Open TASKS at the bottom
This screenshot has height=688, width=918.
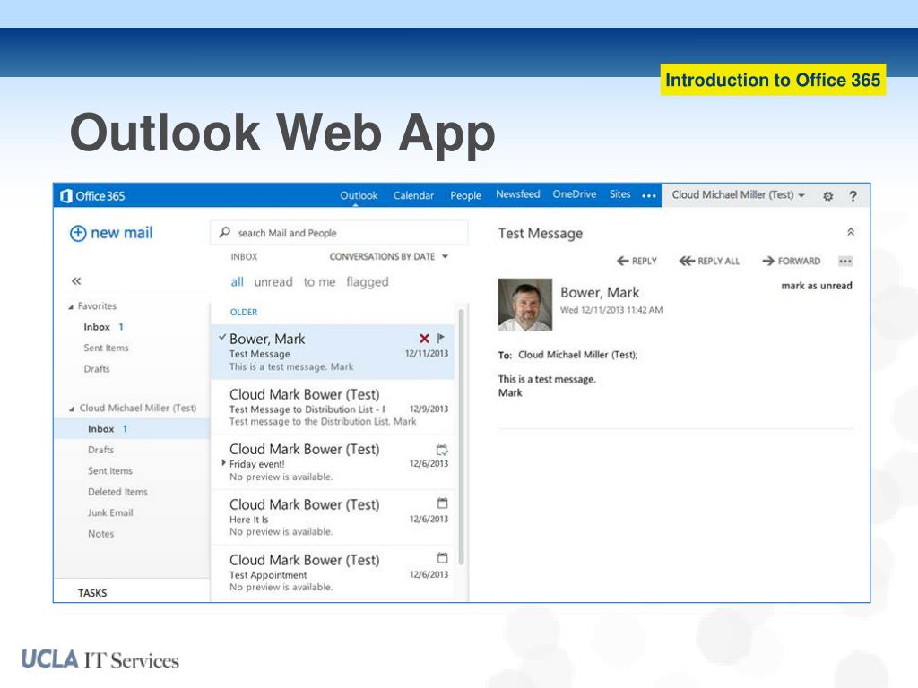(x=92, y=593)
